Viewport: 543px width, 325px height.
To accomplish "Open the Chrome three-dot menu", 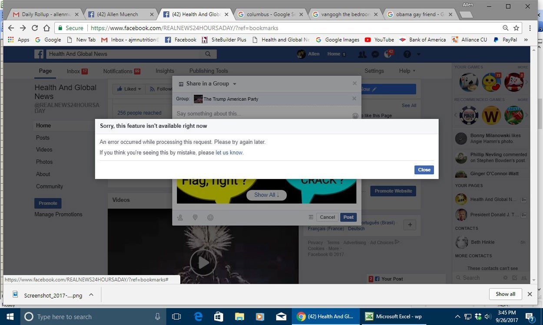I will (x=530, y=28).
